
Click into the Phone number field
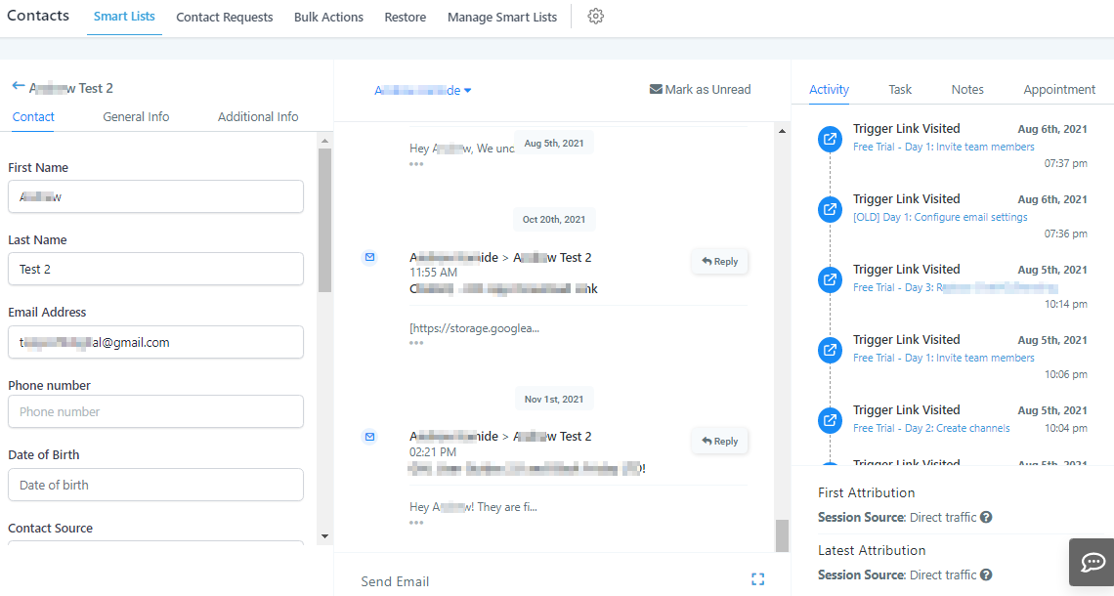pos(155,411)
